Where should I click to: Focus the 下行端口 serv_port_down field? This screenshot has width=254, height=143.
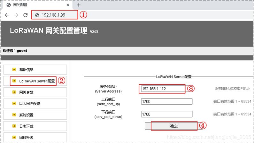pyautogui.click(x=167, y=114)
